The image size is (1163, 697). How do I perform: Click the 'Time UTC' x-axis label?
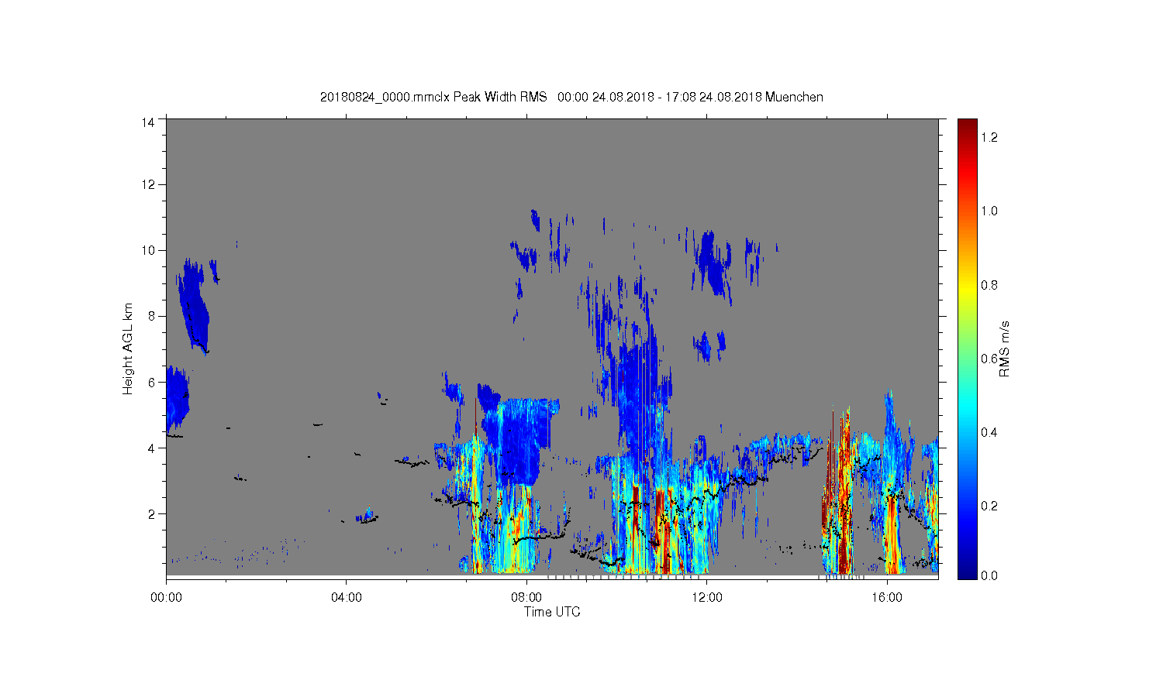click(552, 612)
